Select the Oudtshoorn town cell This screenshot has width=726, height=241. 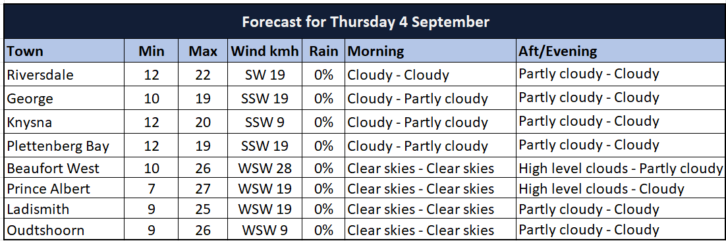[x=64, y=229]
